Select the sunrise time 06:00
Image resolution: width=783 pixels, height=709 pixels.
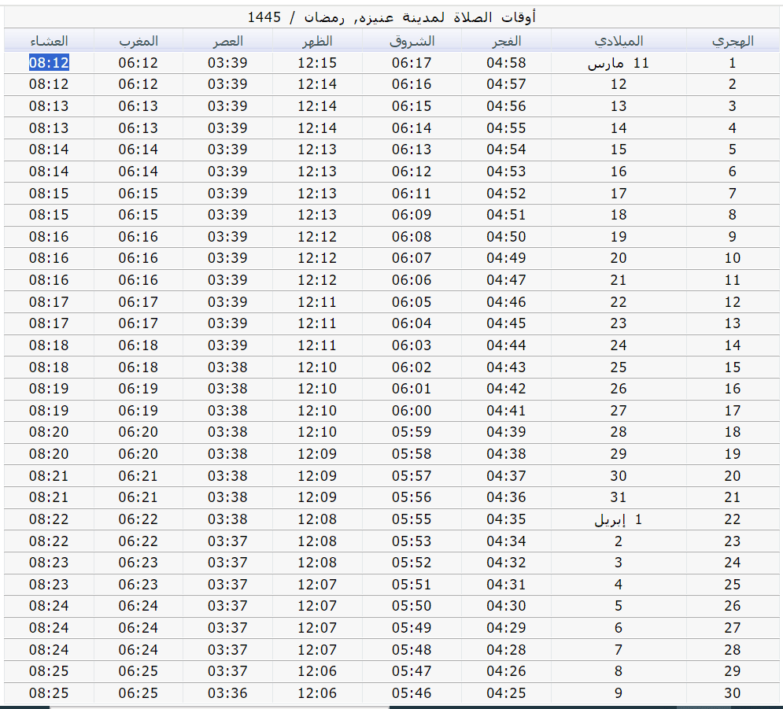[x=412, y=411]
